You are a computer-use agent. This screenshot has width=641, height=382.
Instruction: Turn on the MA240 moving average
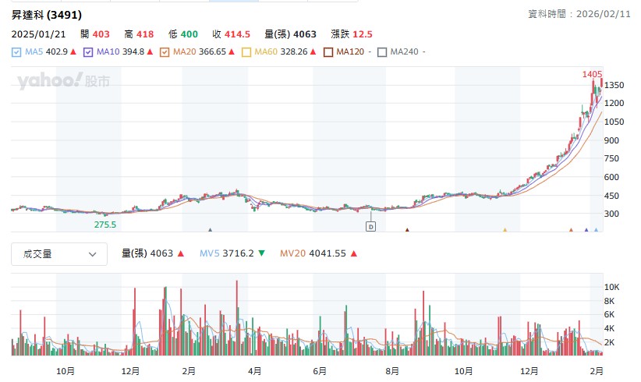[382, 52]
